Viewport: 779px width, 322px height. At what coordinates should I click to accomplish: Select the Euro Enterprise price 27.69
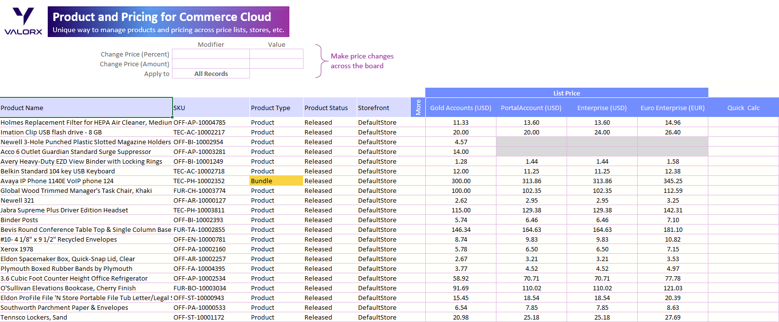point(673,317)
